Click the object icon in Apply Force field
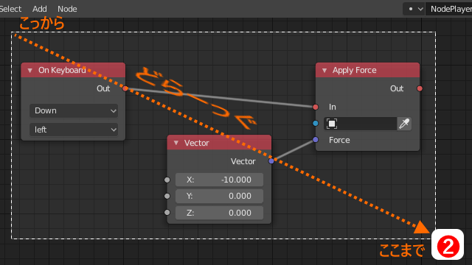This screenshot has width=472, height=265. click(x=332, y=124)
